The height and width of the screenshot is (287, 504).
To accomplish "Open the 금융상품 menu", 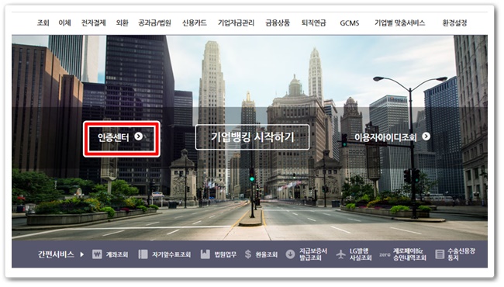I will (278, 22).
